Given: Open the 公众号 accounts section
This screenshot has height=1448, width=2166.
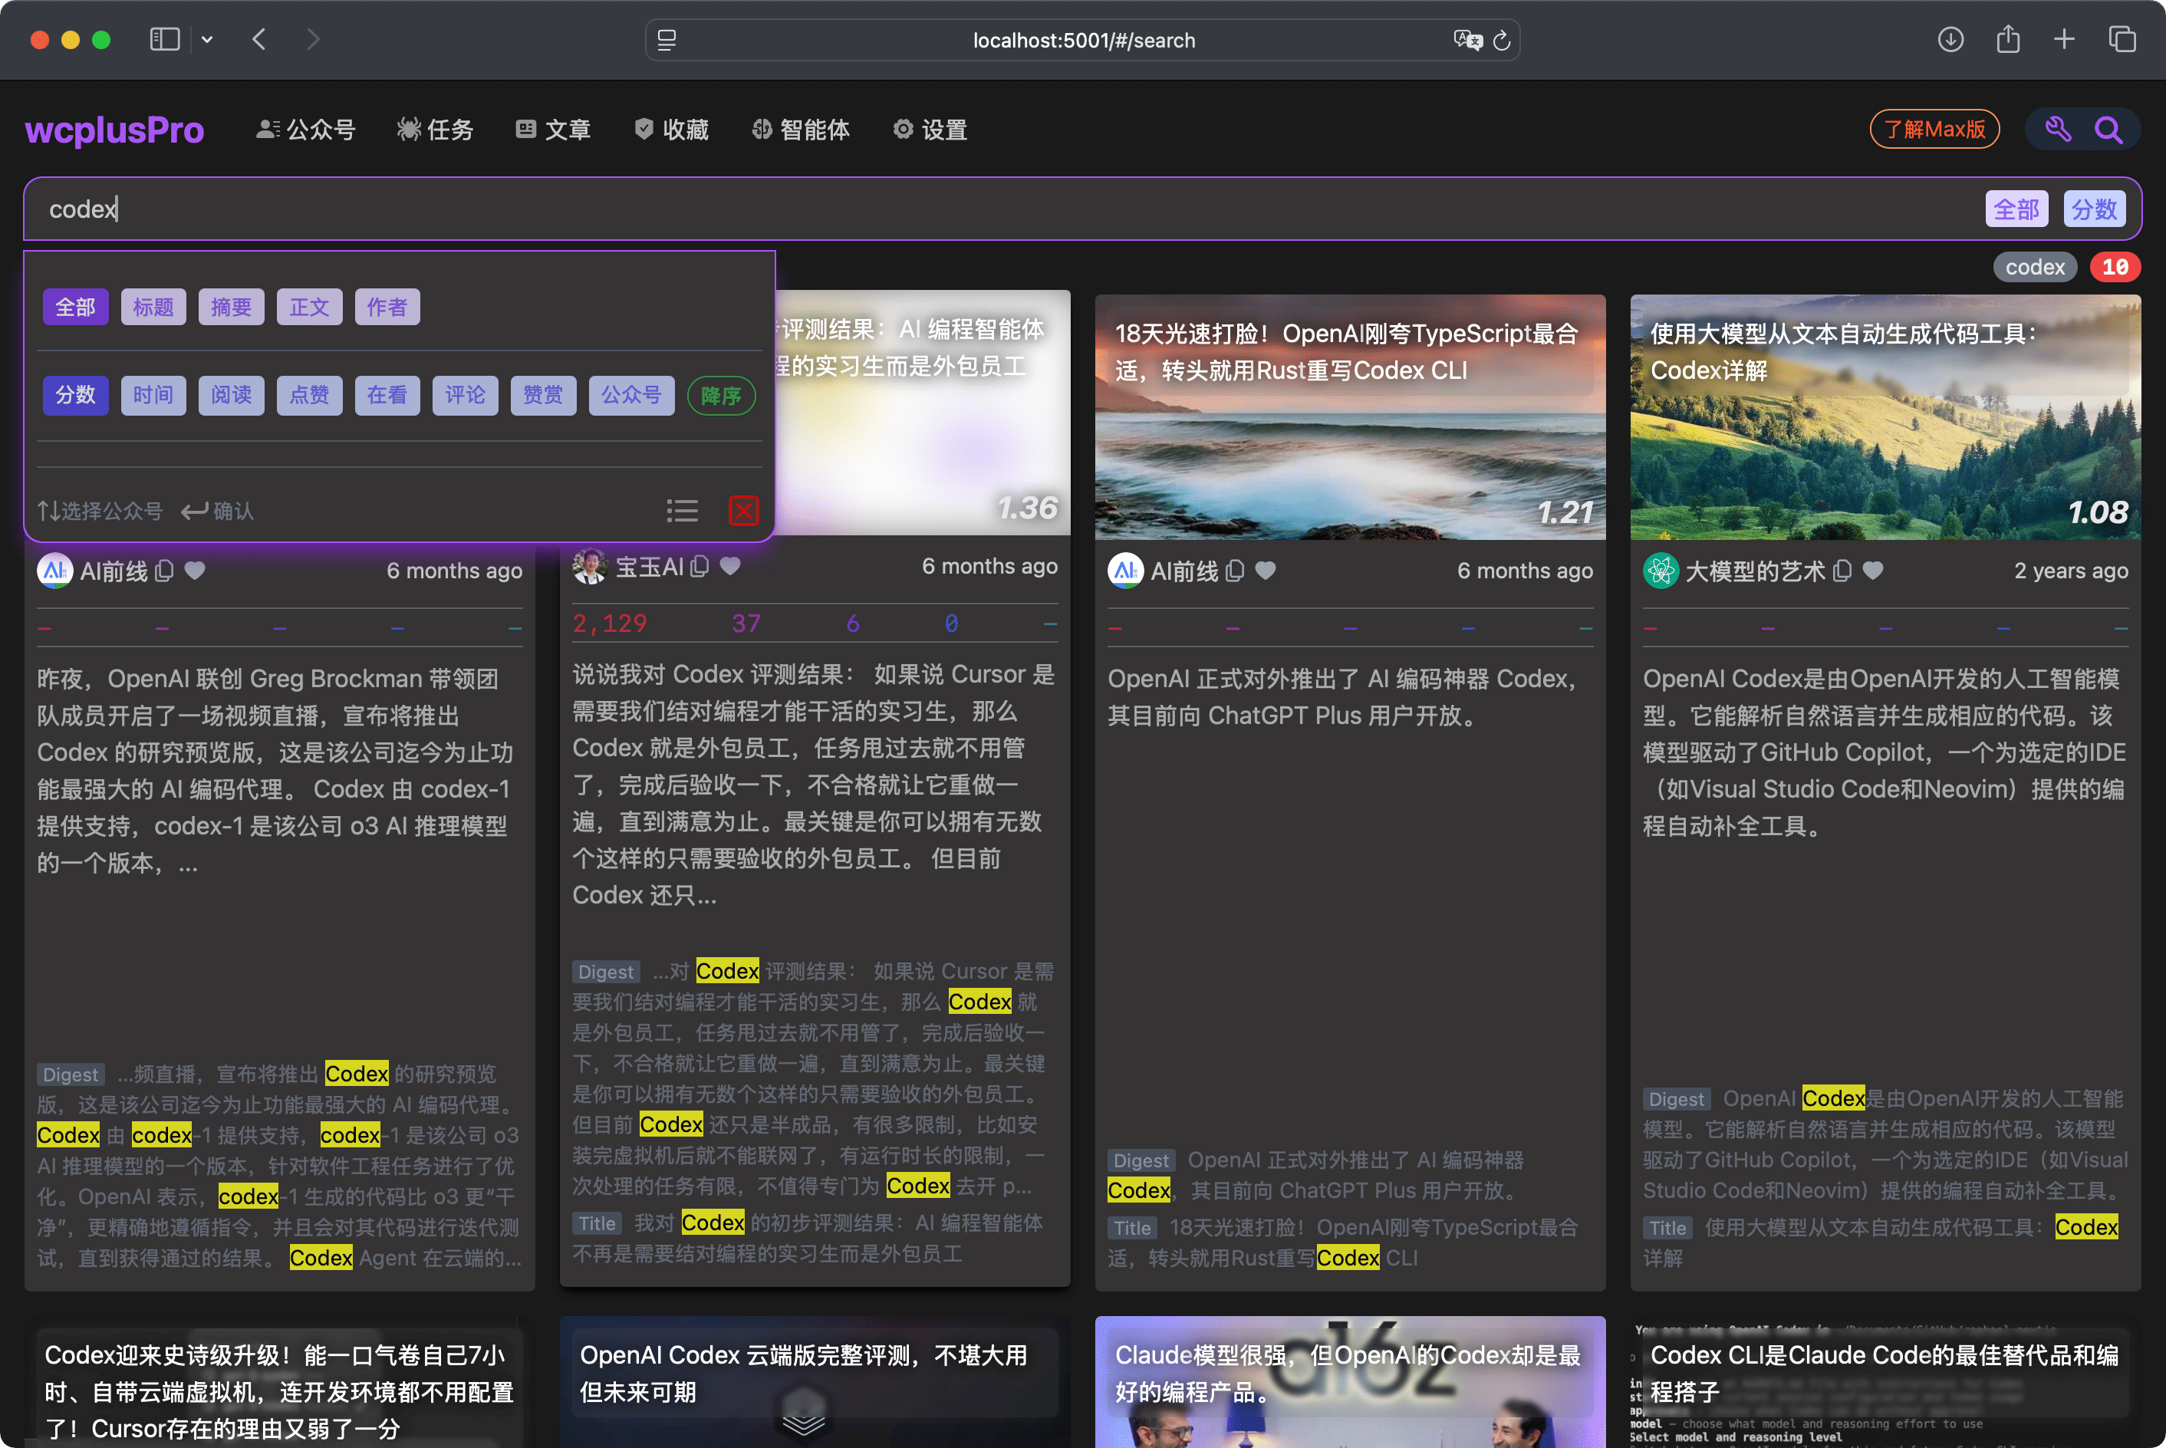Looking at the screenshot, I should [307, 130].
